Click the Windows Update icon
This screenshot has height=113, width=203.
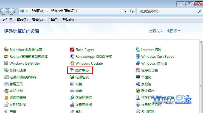tap(72, 63)
